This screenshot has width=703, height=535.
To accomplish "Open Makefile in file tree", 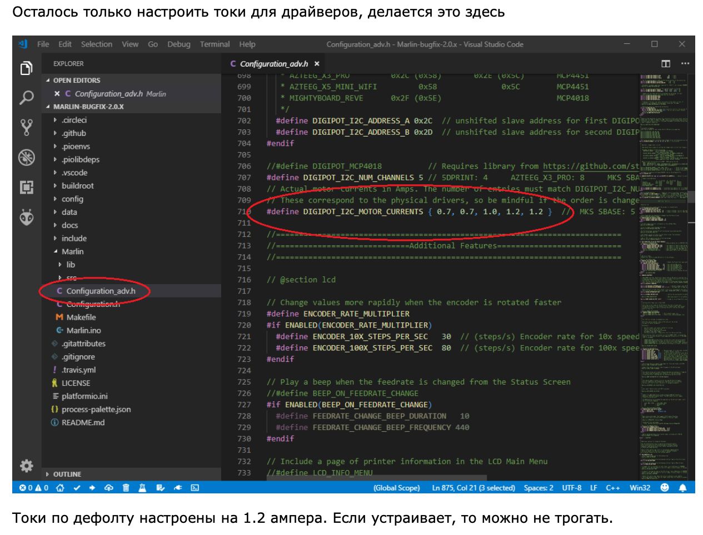I will [81, 317].
